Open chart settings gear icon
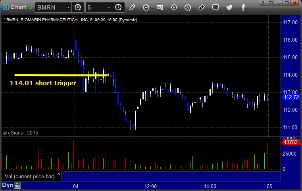 click(x=78, y=8)
